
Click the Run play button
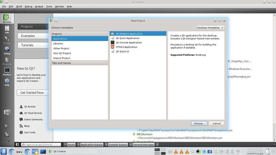click(7, 126)
